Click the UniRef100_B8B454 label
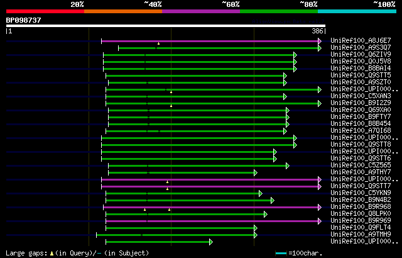402x258 pixels. (361, 124)
